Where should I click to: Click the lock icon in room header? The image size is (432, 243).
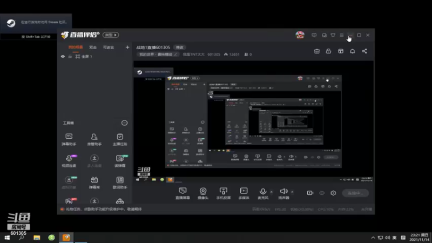(328, 51)
